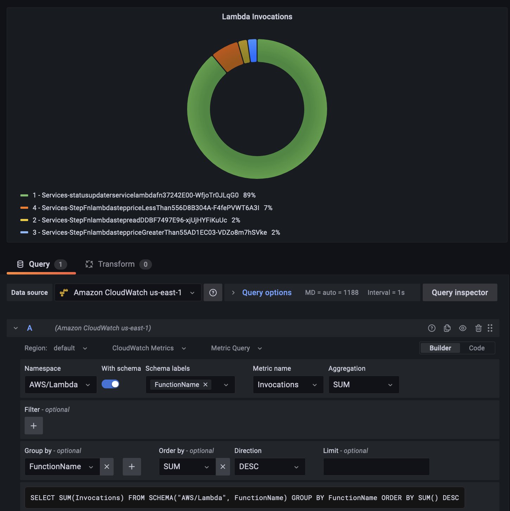510x511 pixels.
Task: Click query A help icon
Action: click(x=432, y=328)
